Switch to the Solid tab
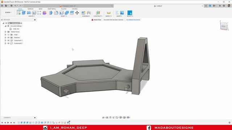This screenshot has width=232, height=130. [20, 9]
